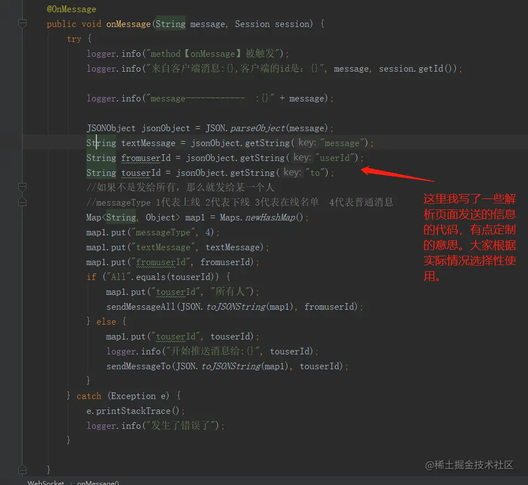Click the comment '//如果不是发给所有，那么就发给某一个人'
528x485 pixels.
(x=181, y=187)
